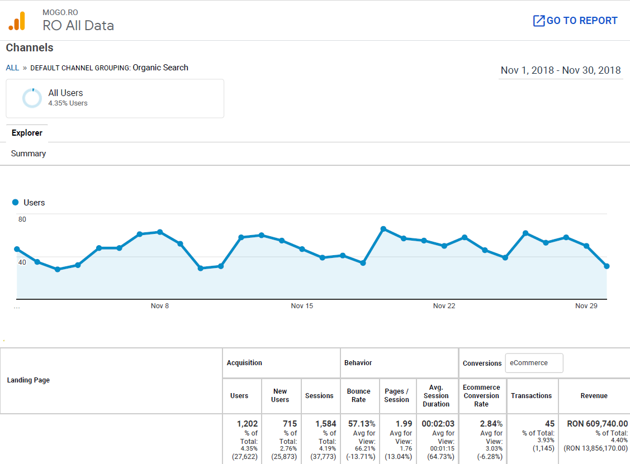The image size is (630, 464).
Task: Click the first data point on the Users chart
Action: [x=17, y=249]
